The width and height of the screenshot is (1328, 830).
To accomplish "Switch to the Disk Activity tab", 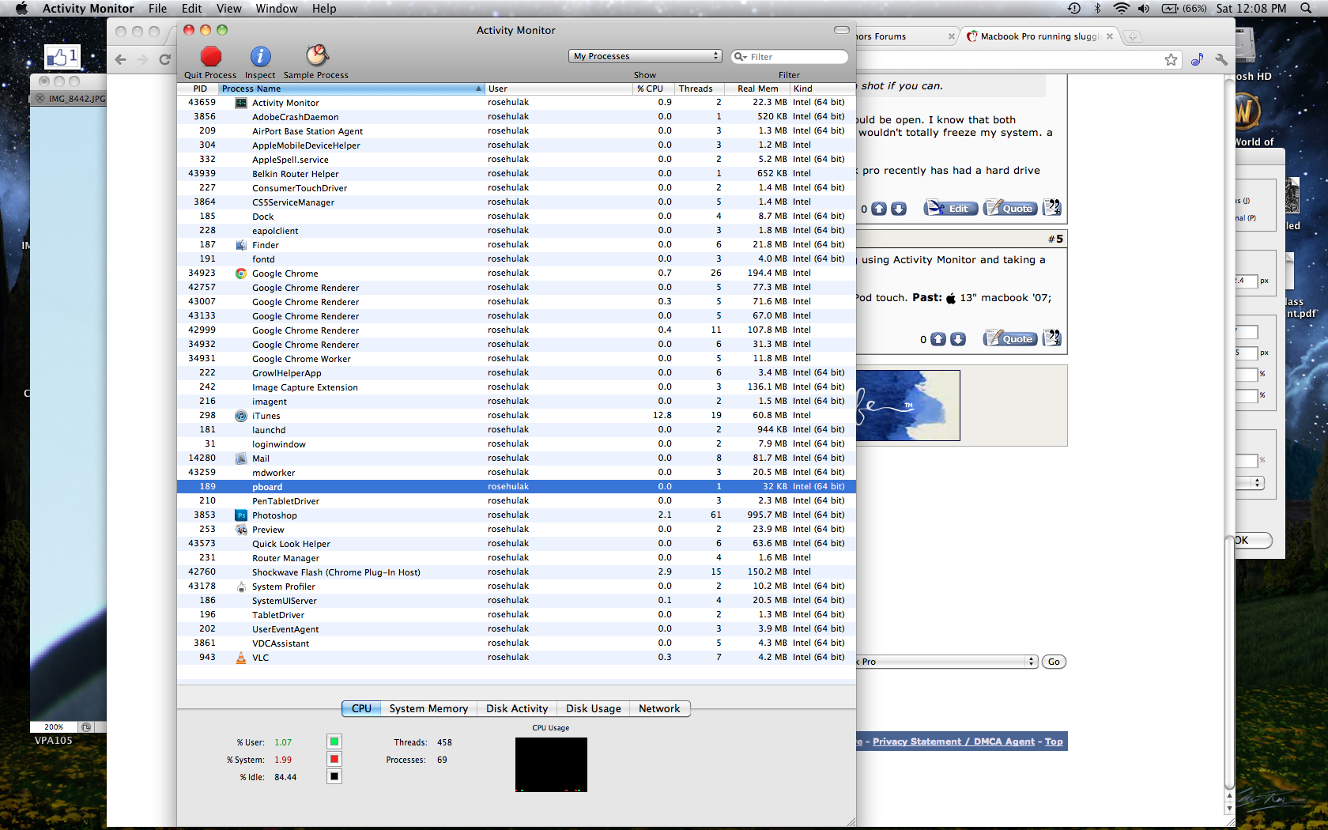I will tap(517, 708).
